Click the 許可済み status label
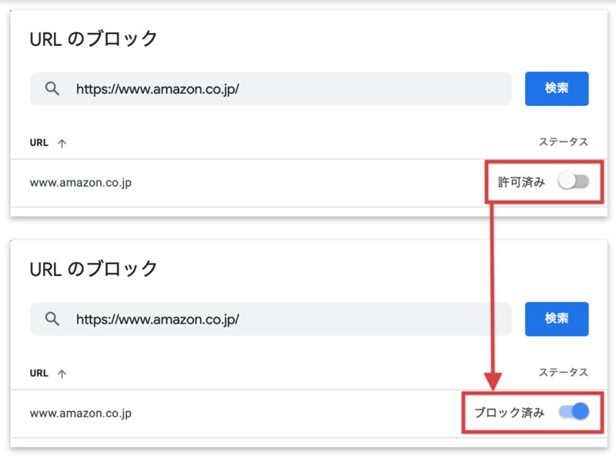Screen dimensions: 616x458 (521, 182)
